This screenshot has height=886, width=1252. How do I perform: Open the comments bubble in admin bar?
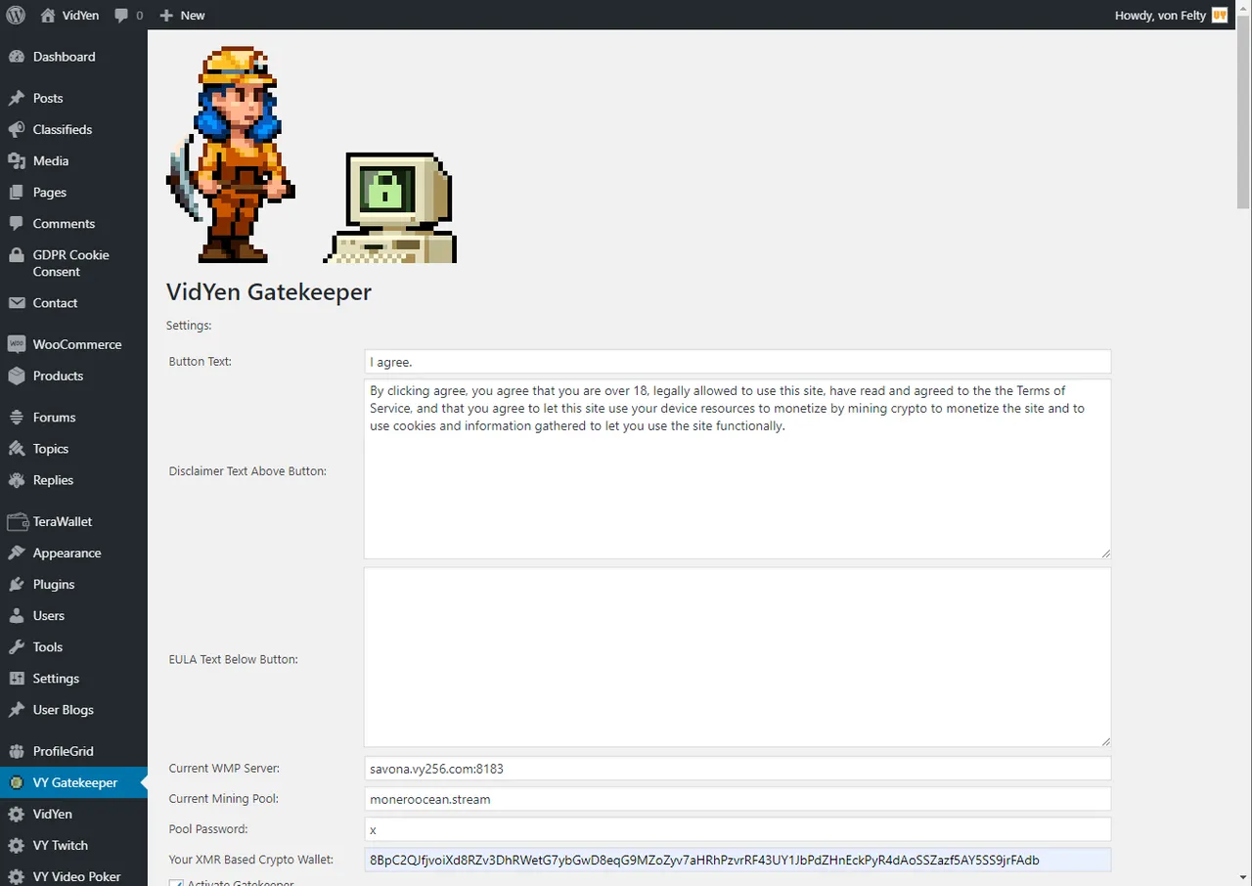[121, 16]
